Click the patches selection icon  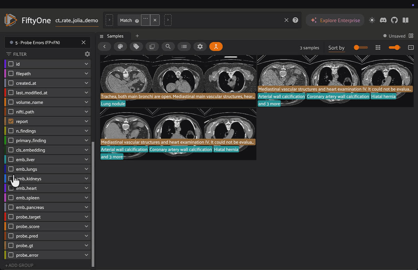pos(152,47)
